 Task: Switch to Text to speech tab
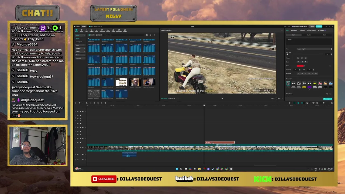pos(311,30)
